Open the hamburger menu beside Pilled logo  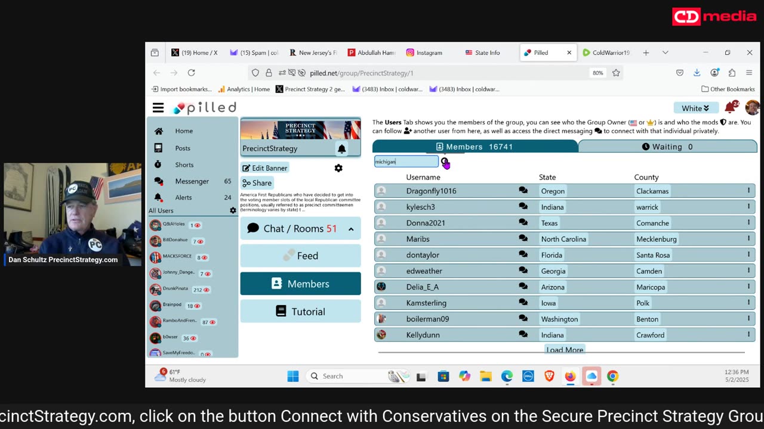pyautogui.click(x=158, y=108)
